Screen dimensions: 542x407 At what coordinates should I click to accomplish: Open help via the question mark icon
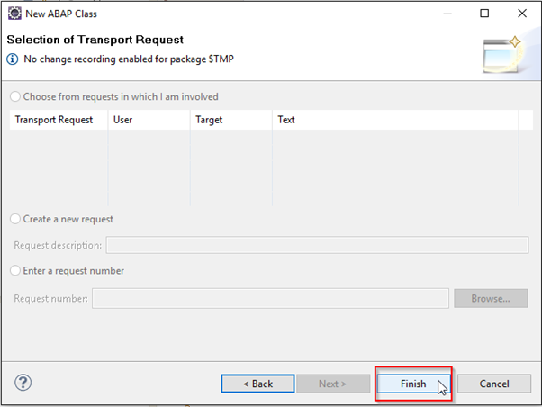pos(23,383)
